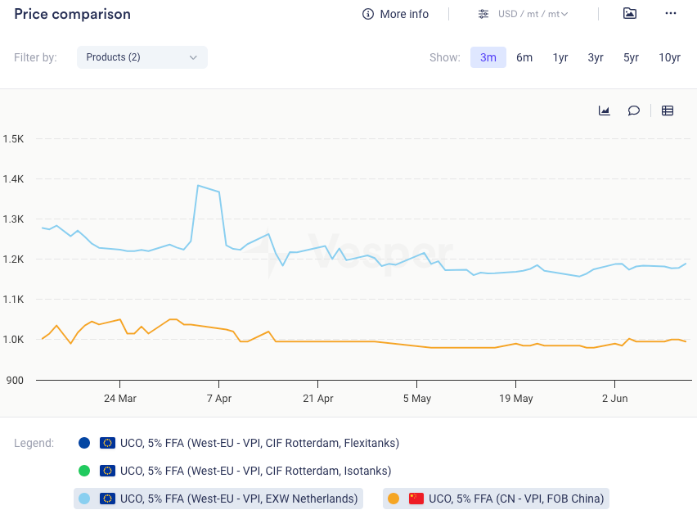Viewport: 697px width, 519px height.
Task: Open the USD / mt currency unit dropdown
Action: click(x=533, y=14)
